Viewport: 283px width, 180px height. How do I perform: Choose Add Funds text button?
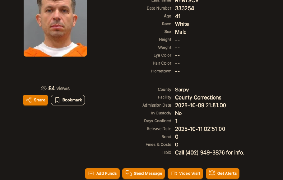tap(106, 173)
